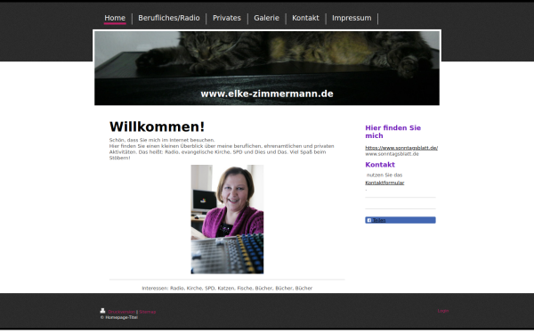Click the Kontakt sidebar heading
Viewport: 534px width, 334px height.
click(380, 165)
